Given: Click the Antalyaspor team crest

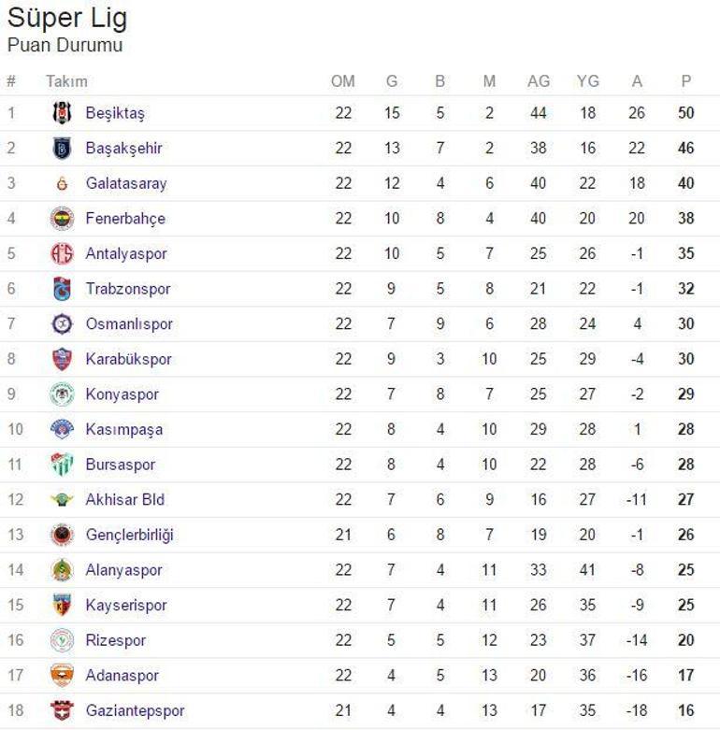Looking at the screenshot, I should point(62,253).
